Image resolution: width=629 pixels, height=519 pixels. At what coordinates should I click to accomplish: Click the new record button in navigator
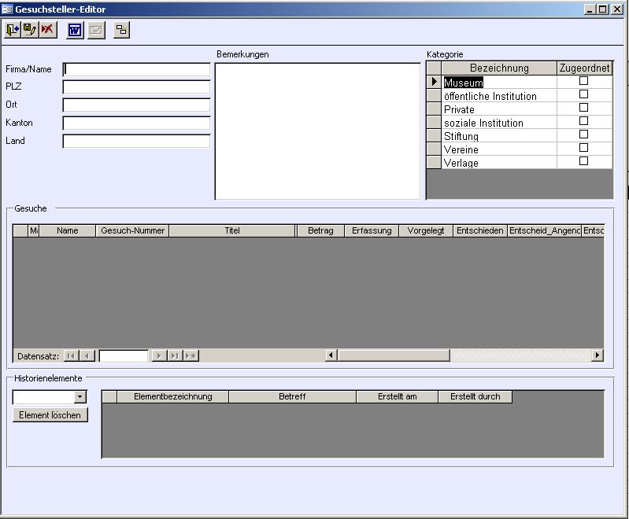pyautogui.click(x=191, y=355)
